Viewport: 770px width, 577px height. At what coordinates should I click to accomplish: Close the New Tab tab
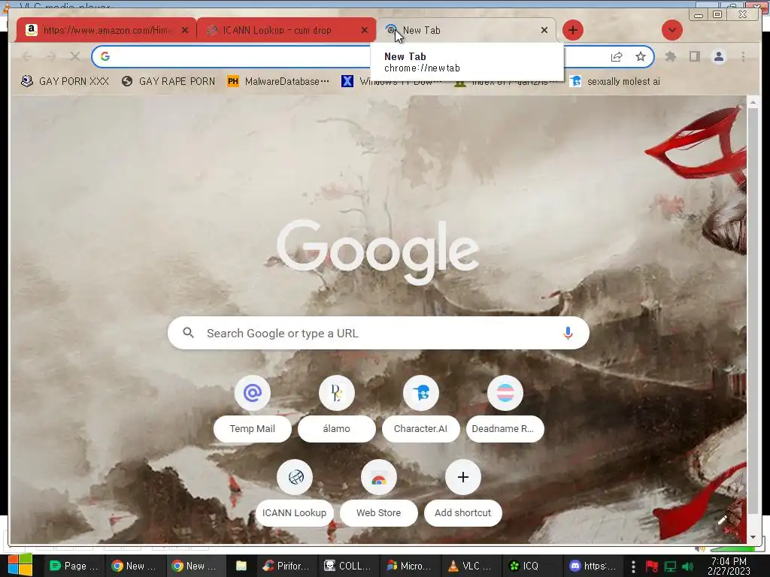pyautogui.click(x=544, y=30)
